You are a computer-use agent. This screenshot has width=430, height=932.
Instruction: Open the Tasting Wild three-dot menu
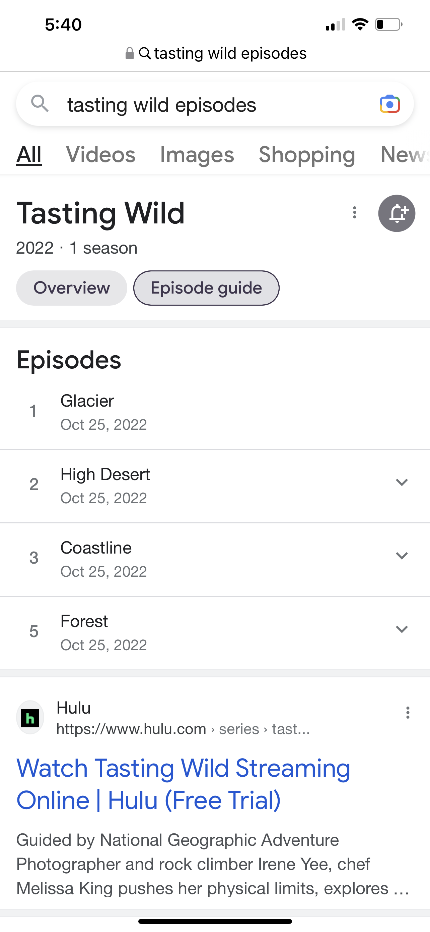(355, 213)
